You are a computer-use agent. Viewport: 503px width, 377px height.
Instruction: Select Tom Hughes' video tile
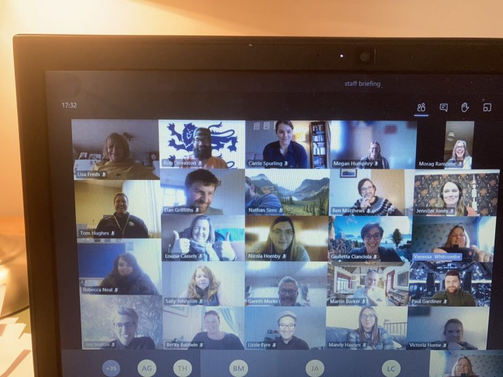pos(118,209)
